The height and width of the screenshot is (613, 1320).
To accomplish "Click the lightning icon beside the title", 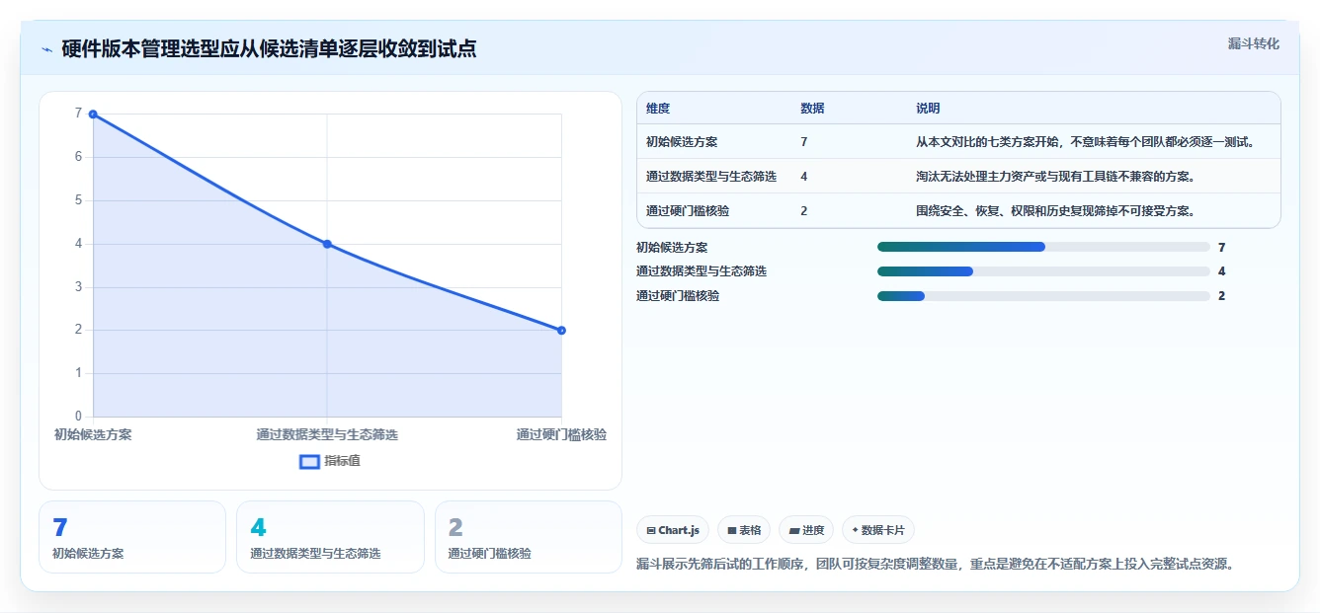I will click(47, 49).
